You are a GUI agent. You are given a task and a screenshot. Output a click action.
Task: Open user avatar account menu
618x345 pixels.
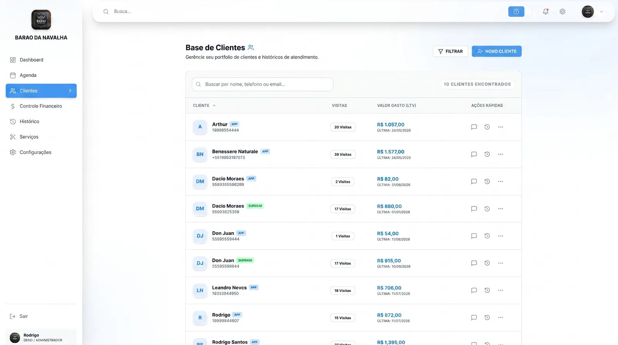587,12
